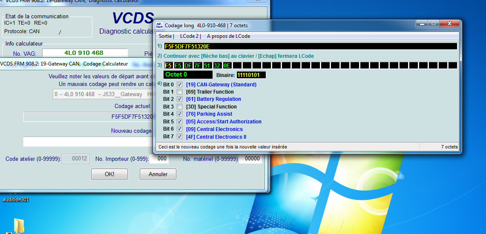This screenshot has width=486, height=234.
Task: Select the 0E octet cell
Action: pos(227,66)
